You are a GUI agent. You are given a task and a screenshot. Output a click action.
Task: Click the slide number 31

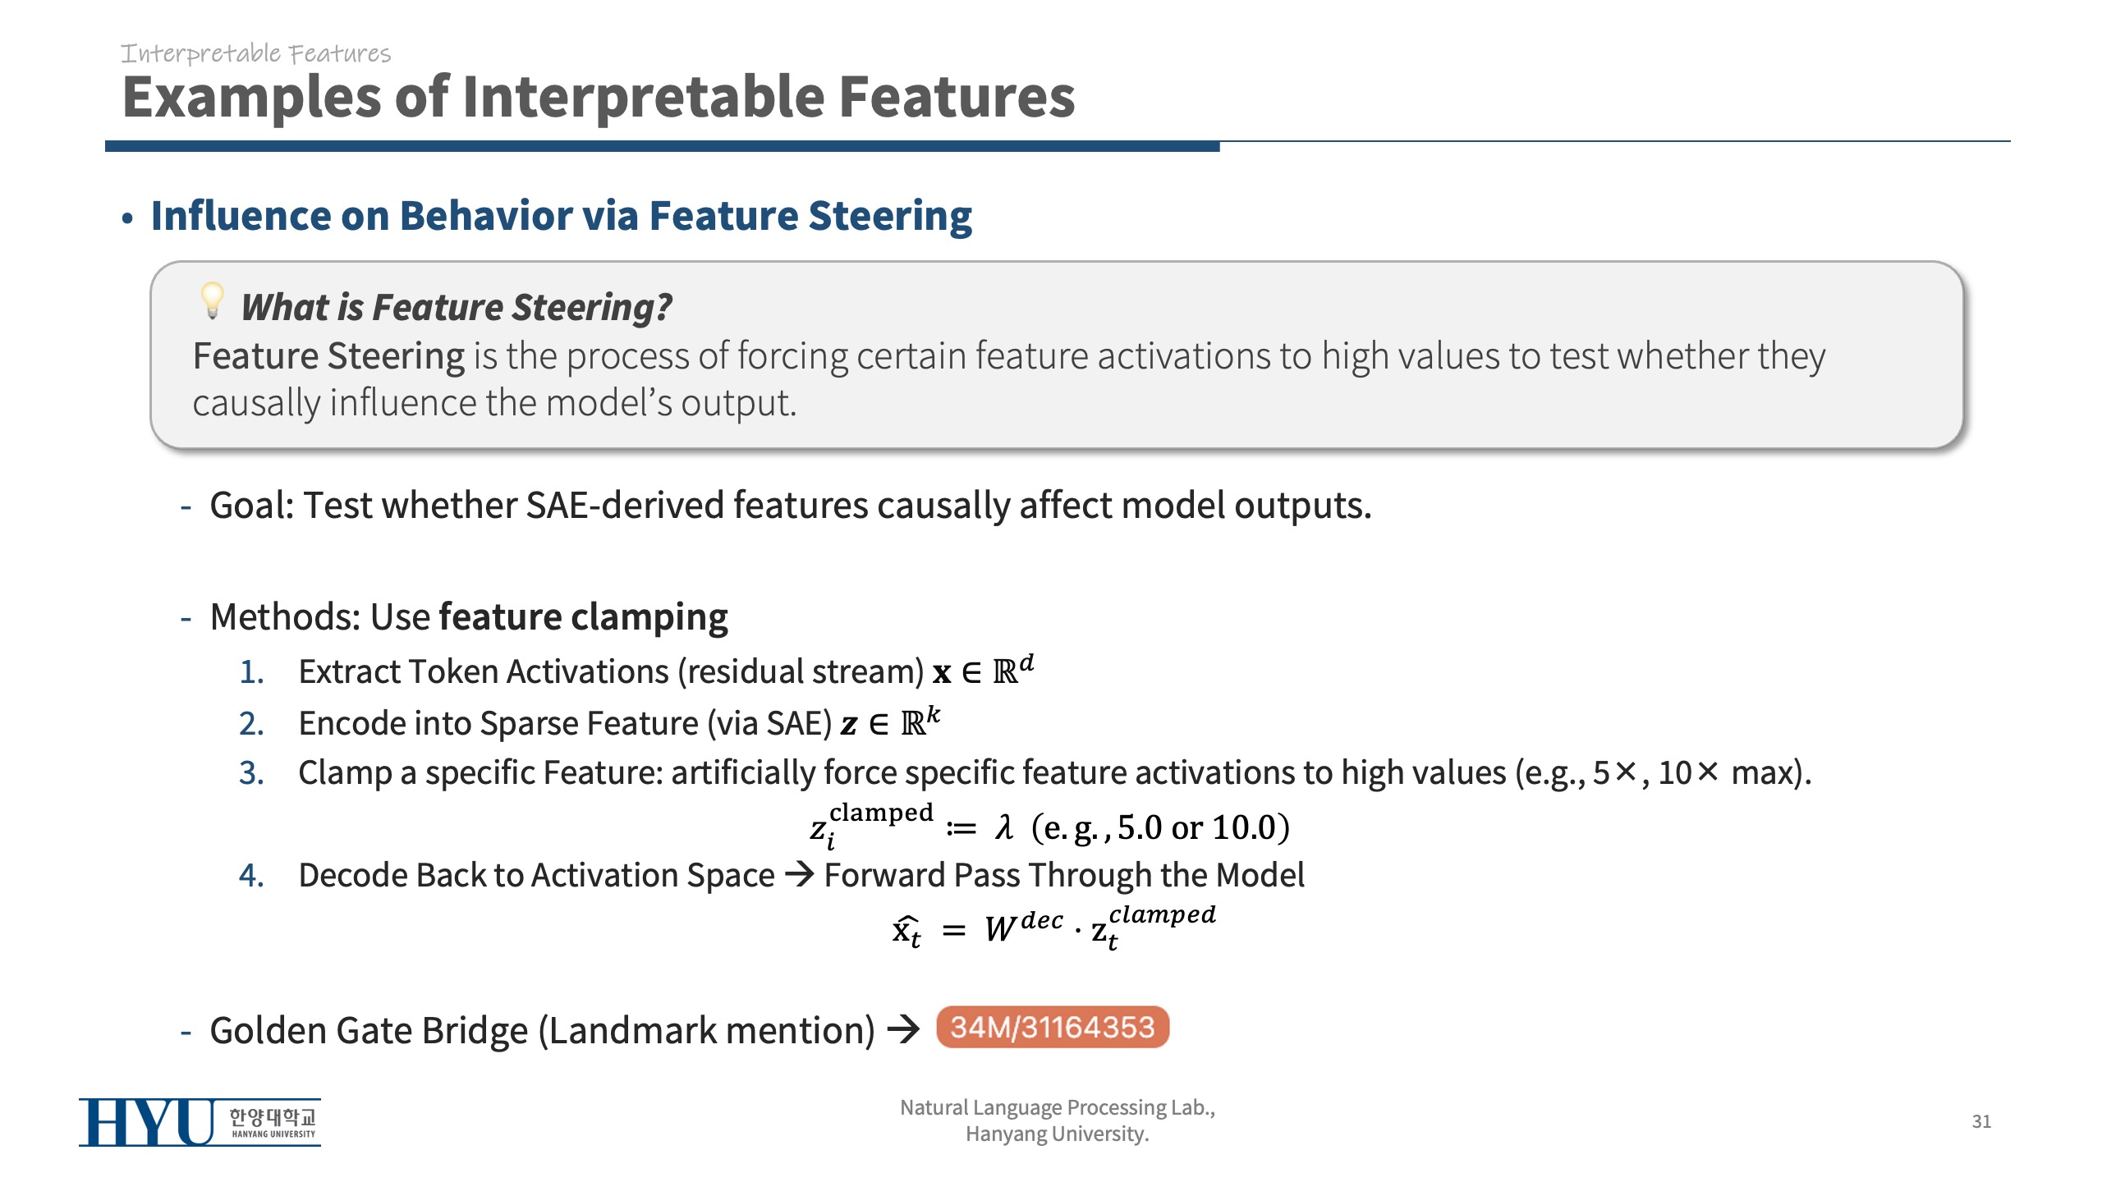1981,1121
